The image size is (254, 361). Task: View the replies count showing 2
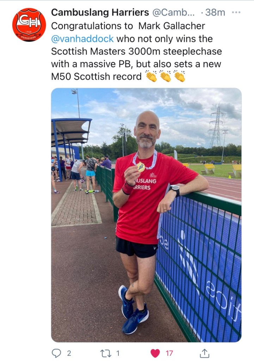tap(69, 353)
